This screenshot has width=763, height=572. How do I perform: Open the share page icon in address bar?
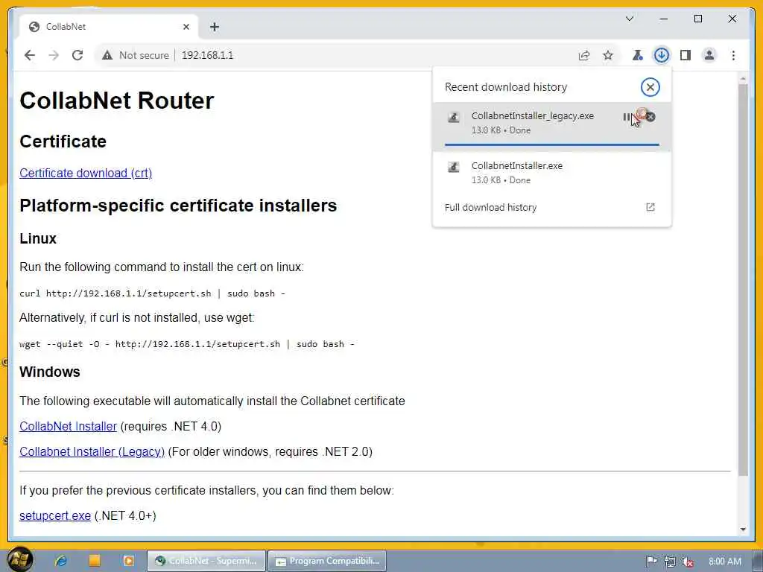click(x=584, y=55)
